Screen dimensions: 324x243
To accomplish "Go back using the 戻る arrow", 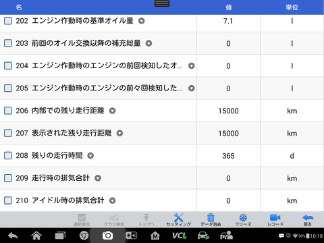I will coord(308,219).
